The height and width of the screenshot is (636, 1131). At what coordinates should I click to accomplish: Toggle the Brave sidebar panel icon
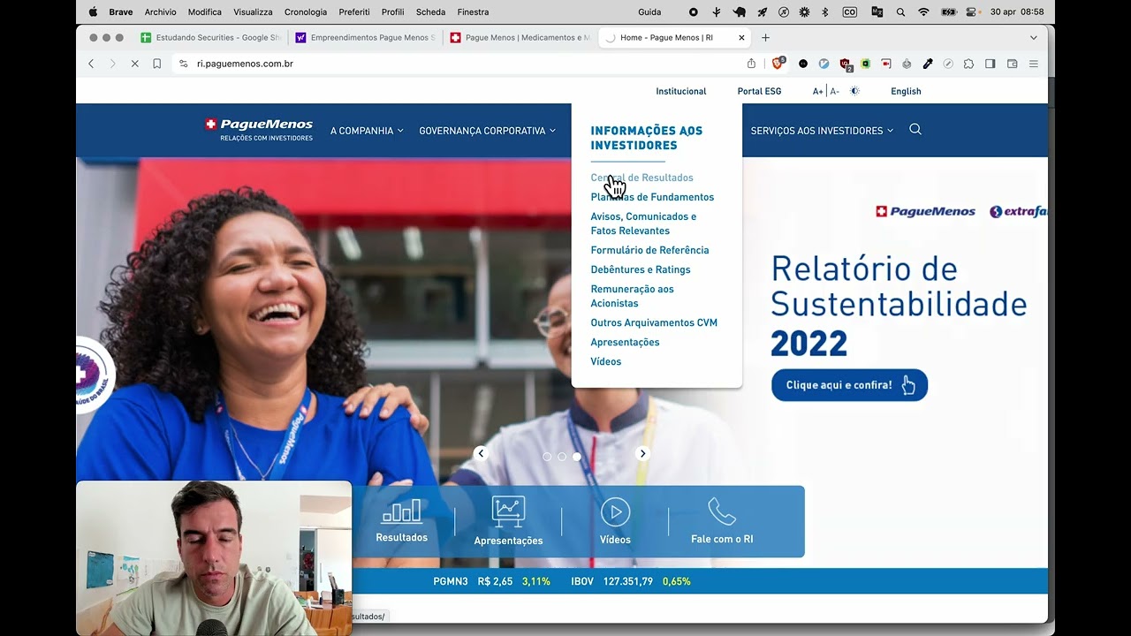[991, 64]
